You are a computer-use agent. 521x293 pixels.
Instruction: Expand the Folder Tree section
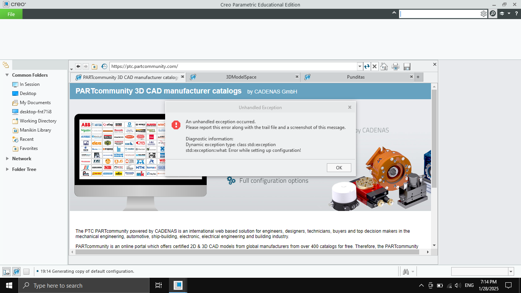(x=7, y=169)
